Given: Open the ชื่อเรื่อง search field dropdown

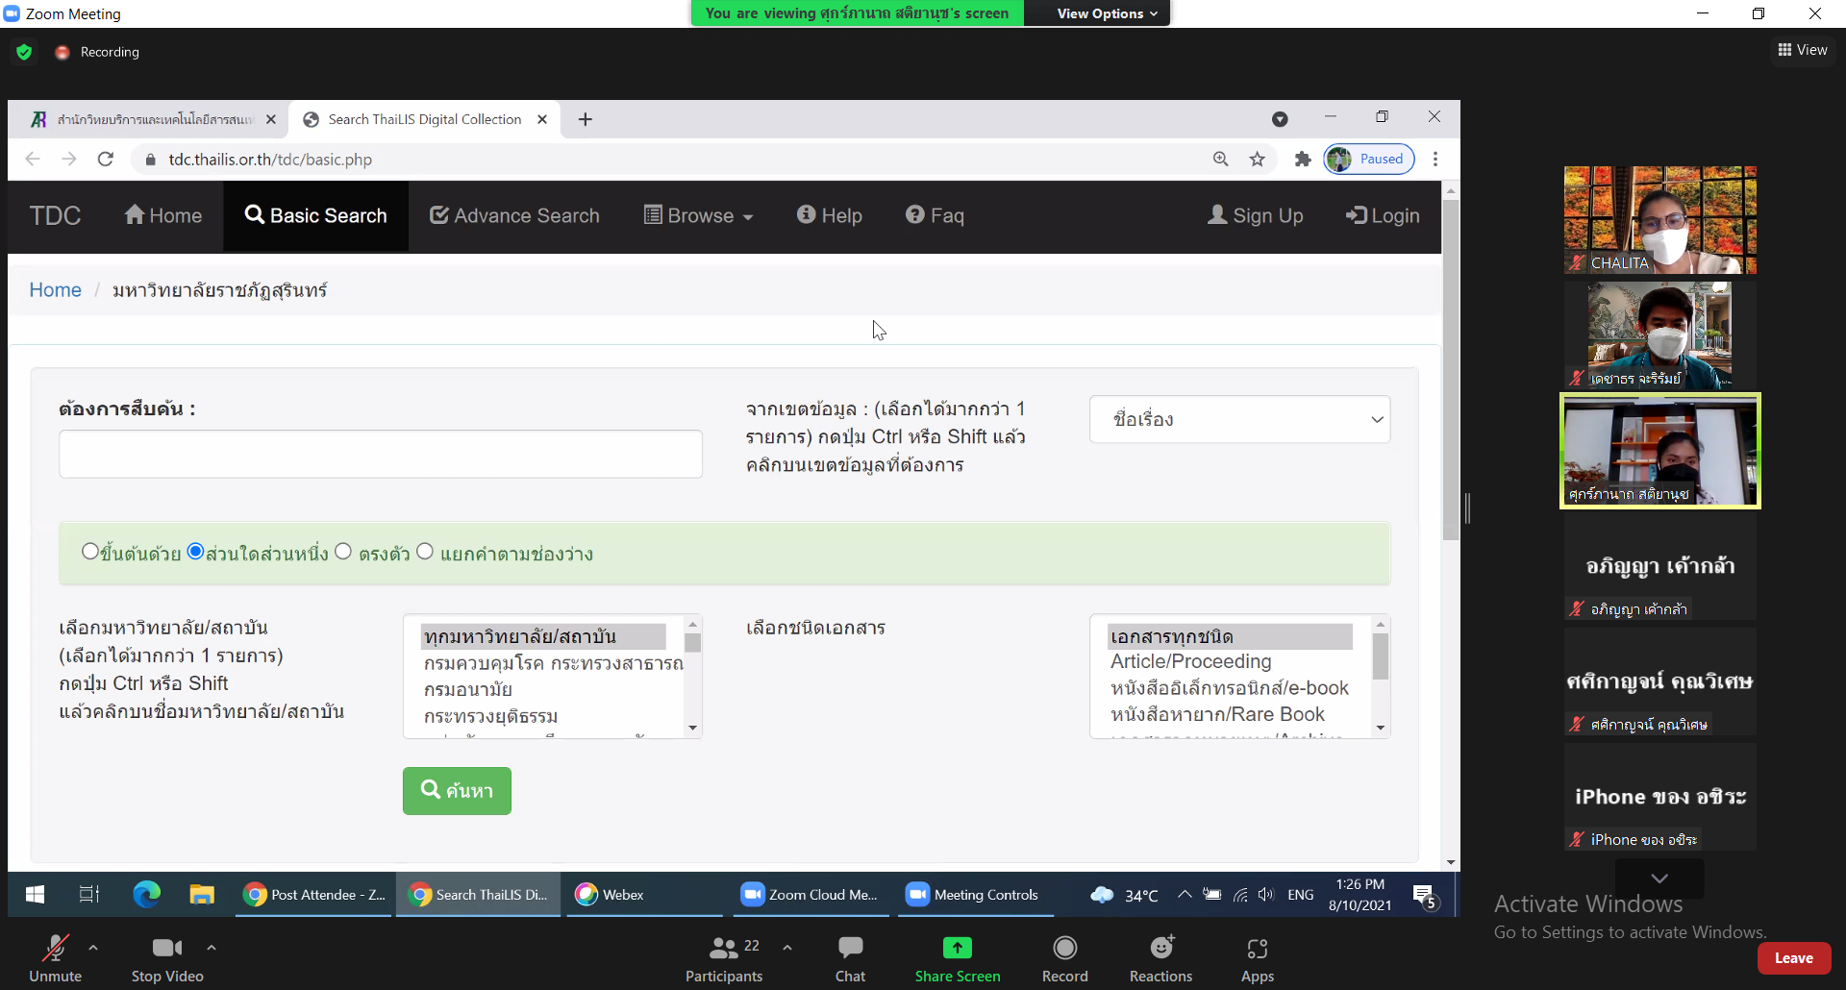Looking at the screenshot, I should (x=1239, y=420).
